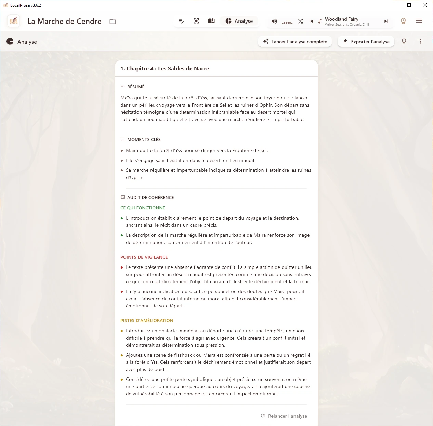The image size is (433, 426).
Task: Click the lightbulb tips icon
Action: [404, 42]
